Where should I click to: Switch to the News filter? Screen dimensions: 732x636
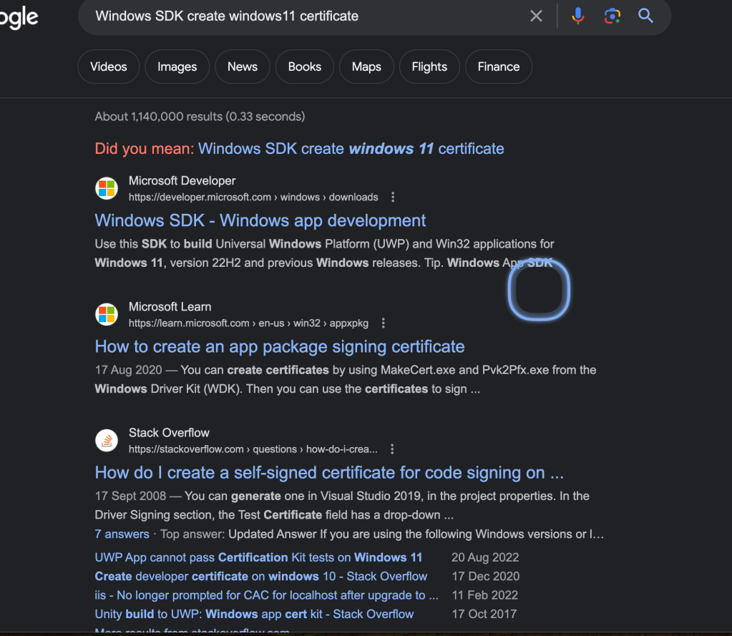click(243, 67)
